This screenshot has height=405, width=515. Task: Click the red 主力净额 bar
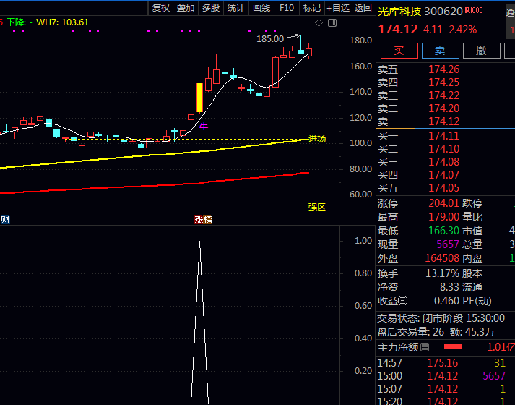(453, 347)
